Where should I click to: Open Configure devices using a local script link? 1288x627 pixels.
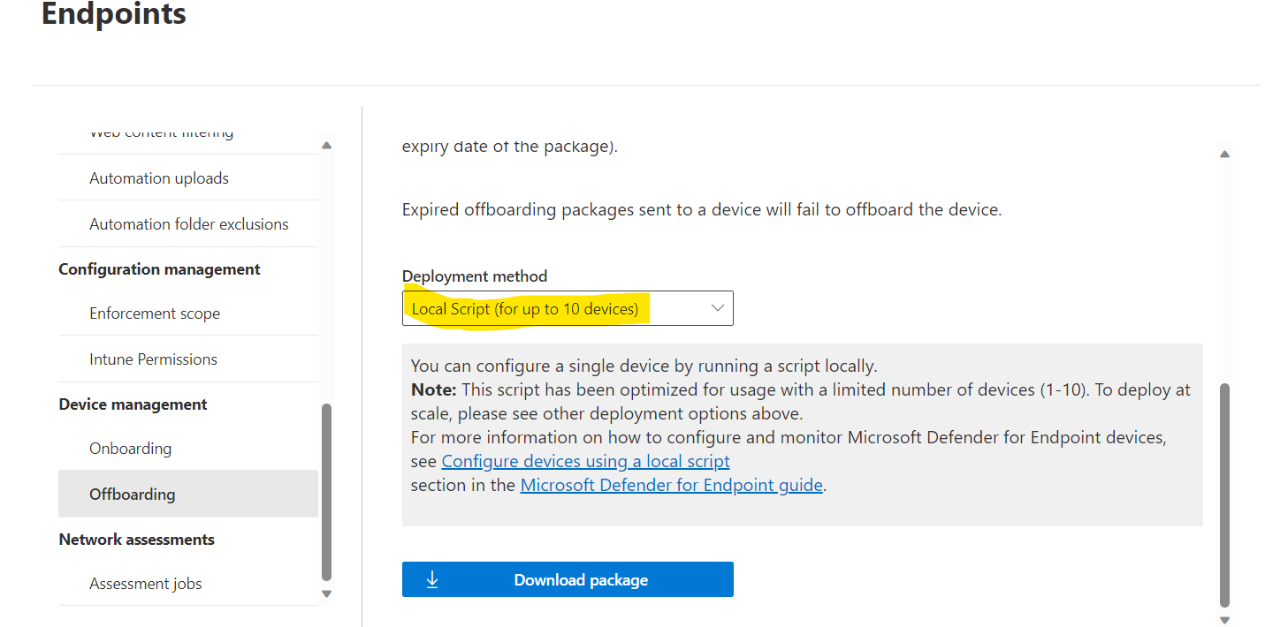pyautogui.click(x=585, y=461)
